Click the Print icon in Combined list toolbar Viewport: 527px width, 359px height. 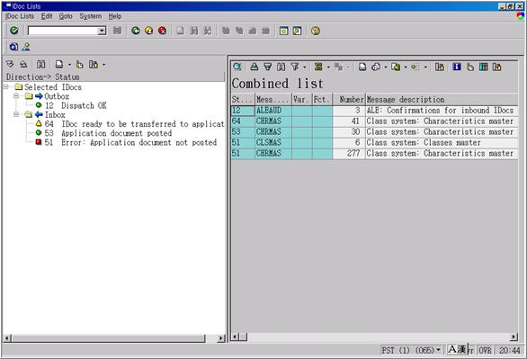click(x=255, y=67)
